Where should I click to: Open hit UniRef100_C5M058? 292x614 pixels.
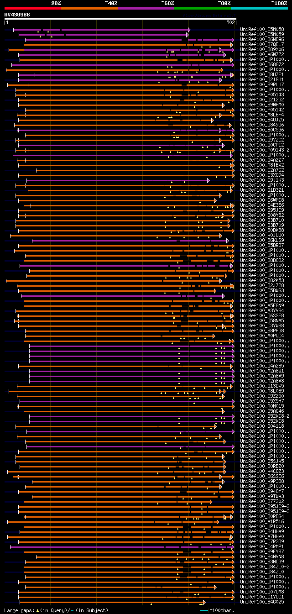point(262,29)
